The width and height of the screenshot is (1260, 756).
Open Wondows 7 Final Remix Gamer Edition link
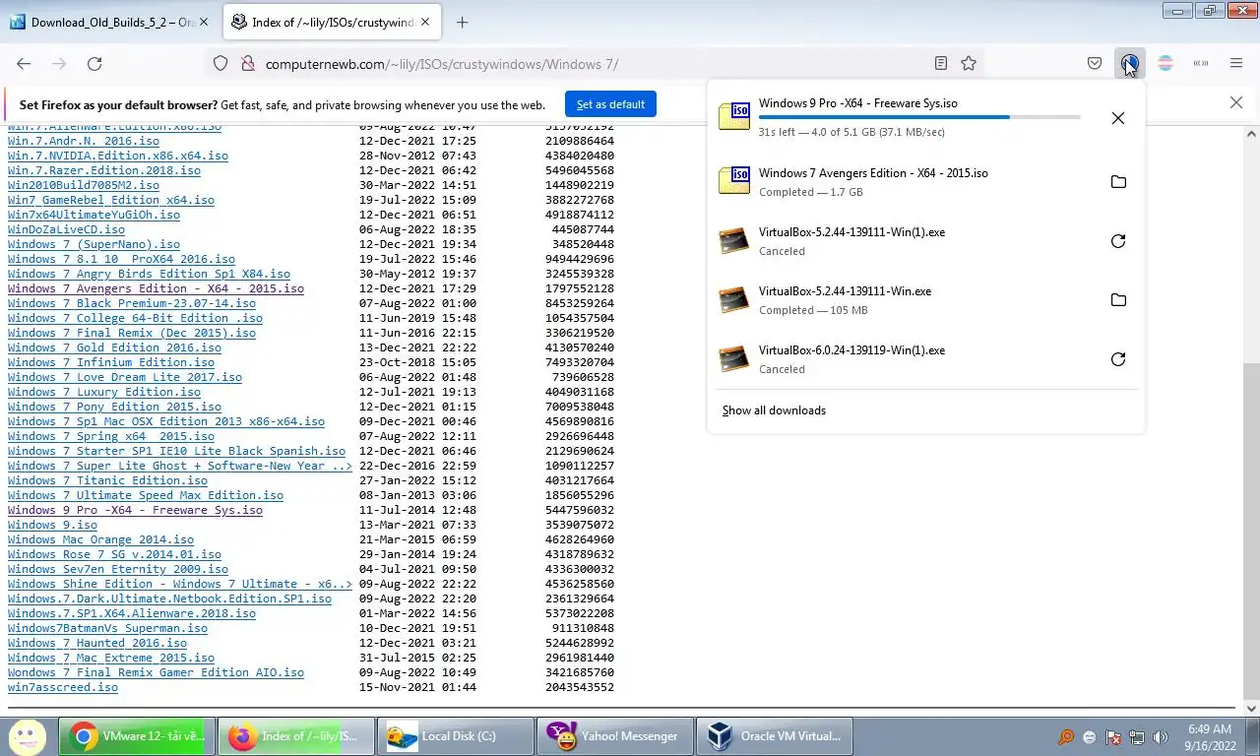tap(156, 672)
